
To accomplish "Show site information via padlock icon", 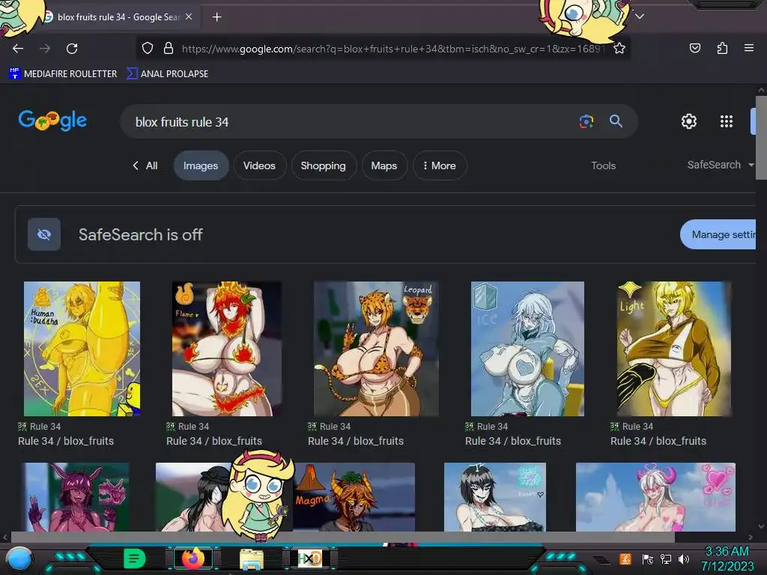I will pyautogui.click(x=169, y=48).
